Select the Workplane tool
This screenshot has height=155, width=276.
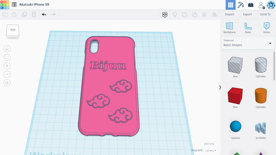pos(229,28)
